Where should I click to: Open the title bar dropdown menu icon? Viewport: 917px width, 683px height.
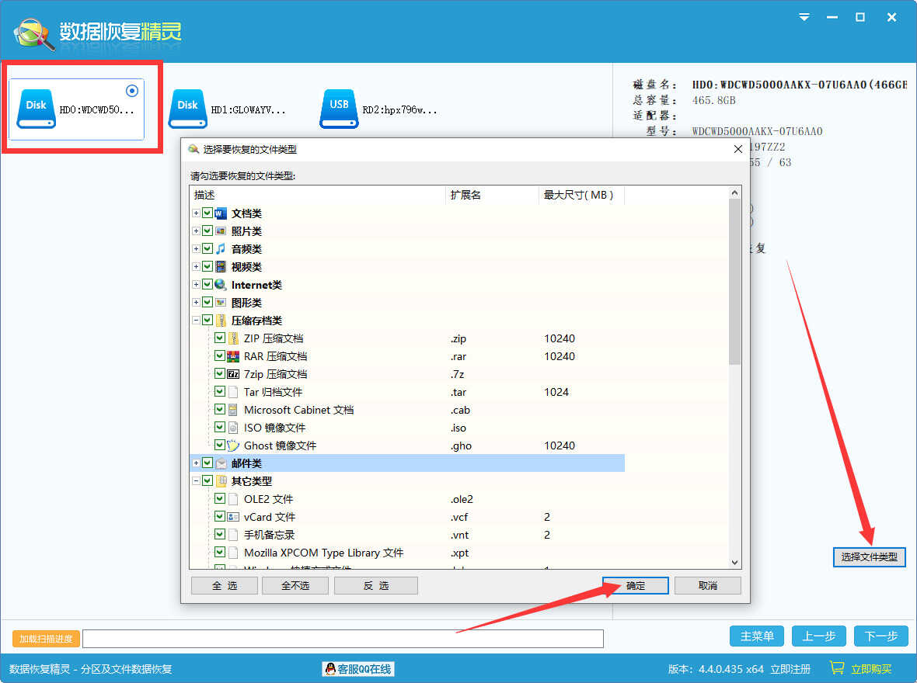tap(804, 18)
